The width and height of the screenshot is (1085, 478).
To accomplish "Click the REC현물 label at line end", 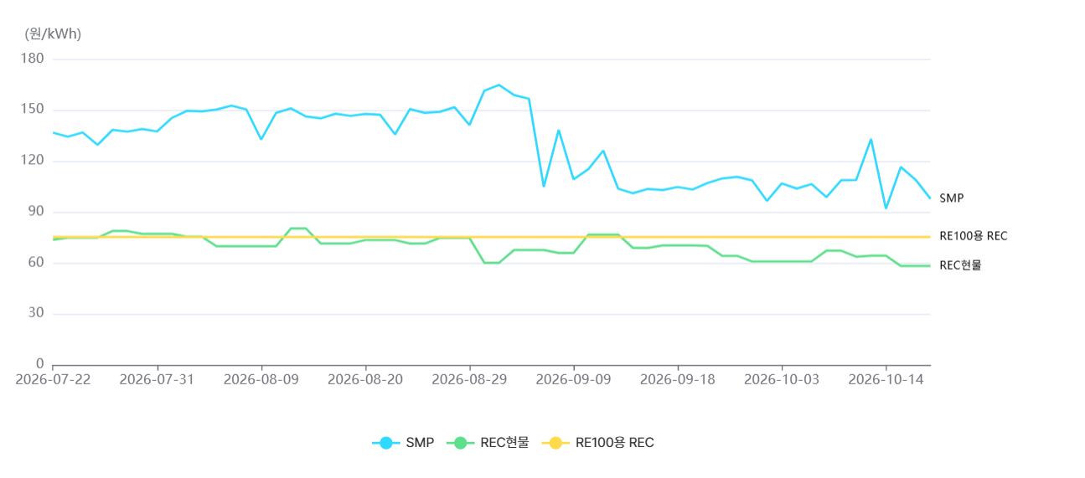I will [x=960, y=265].
